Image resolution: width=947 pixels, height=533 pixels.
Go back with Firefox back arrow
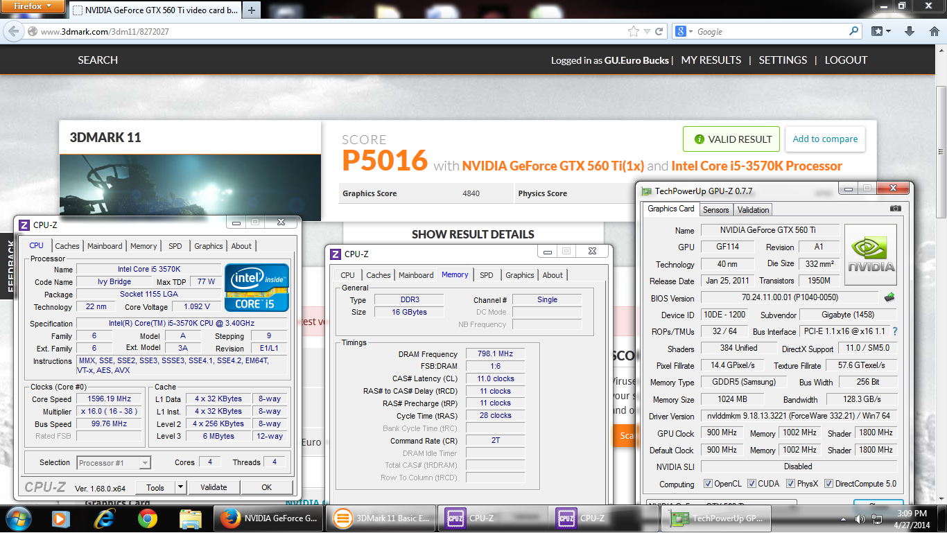pyautogui.click(x=14, y=31)
